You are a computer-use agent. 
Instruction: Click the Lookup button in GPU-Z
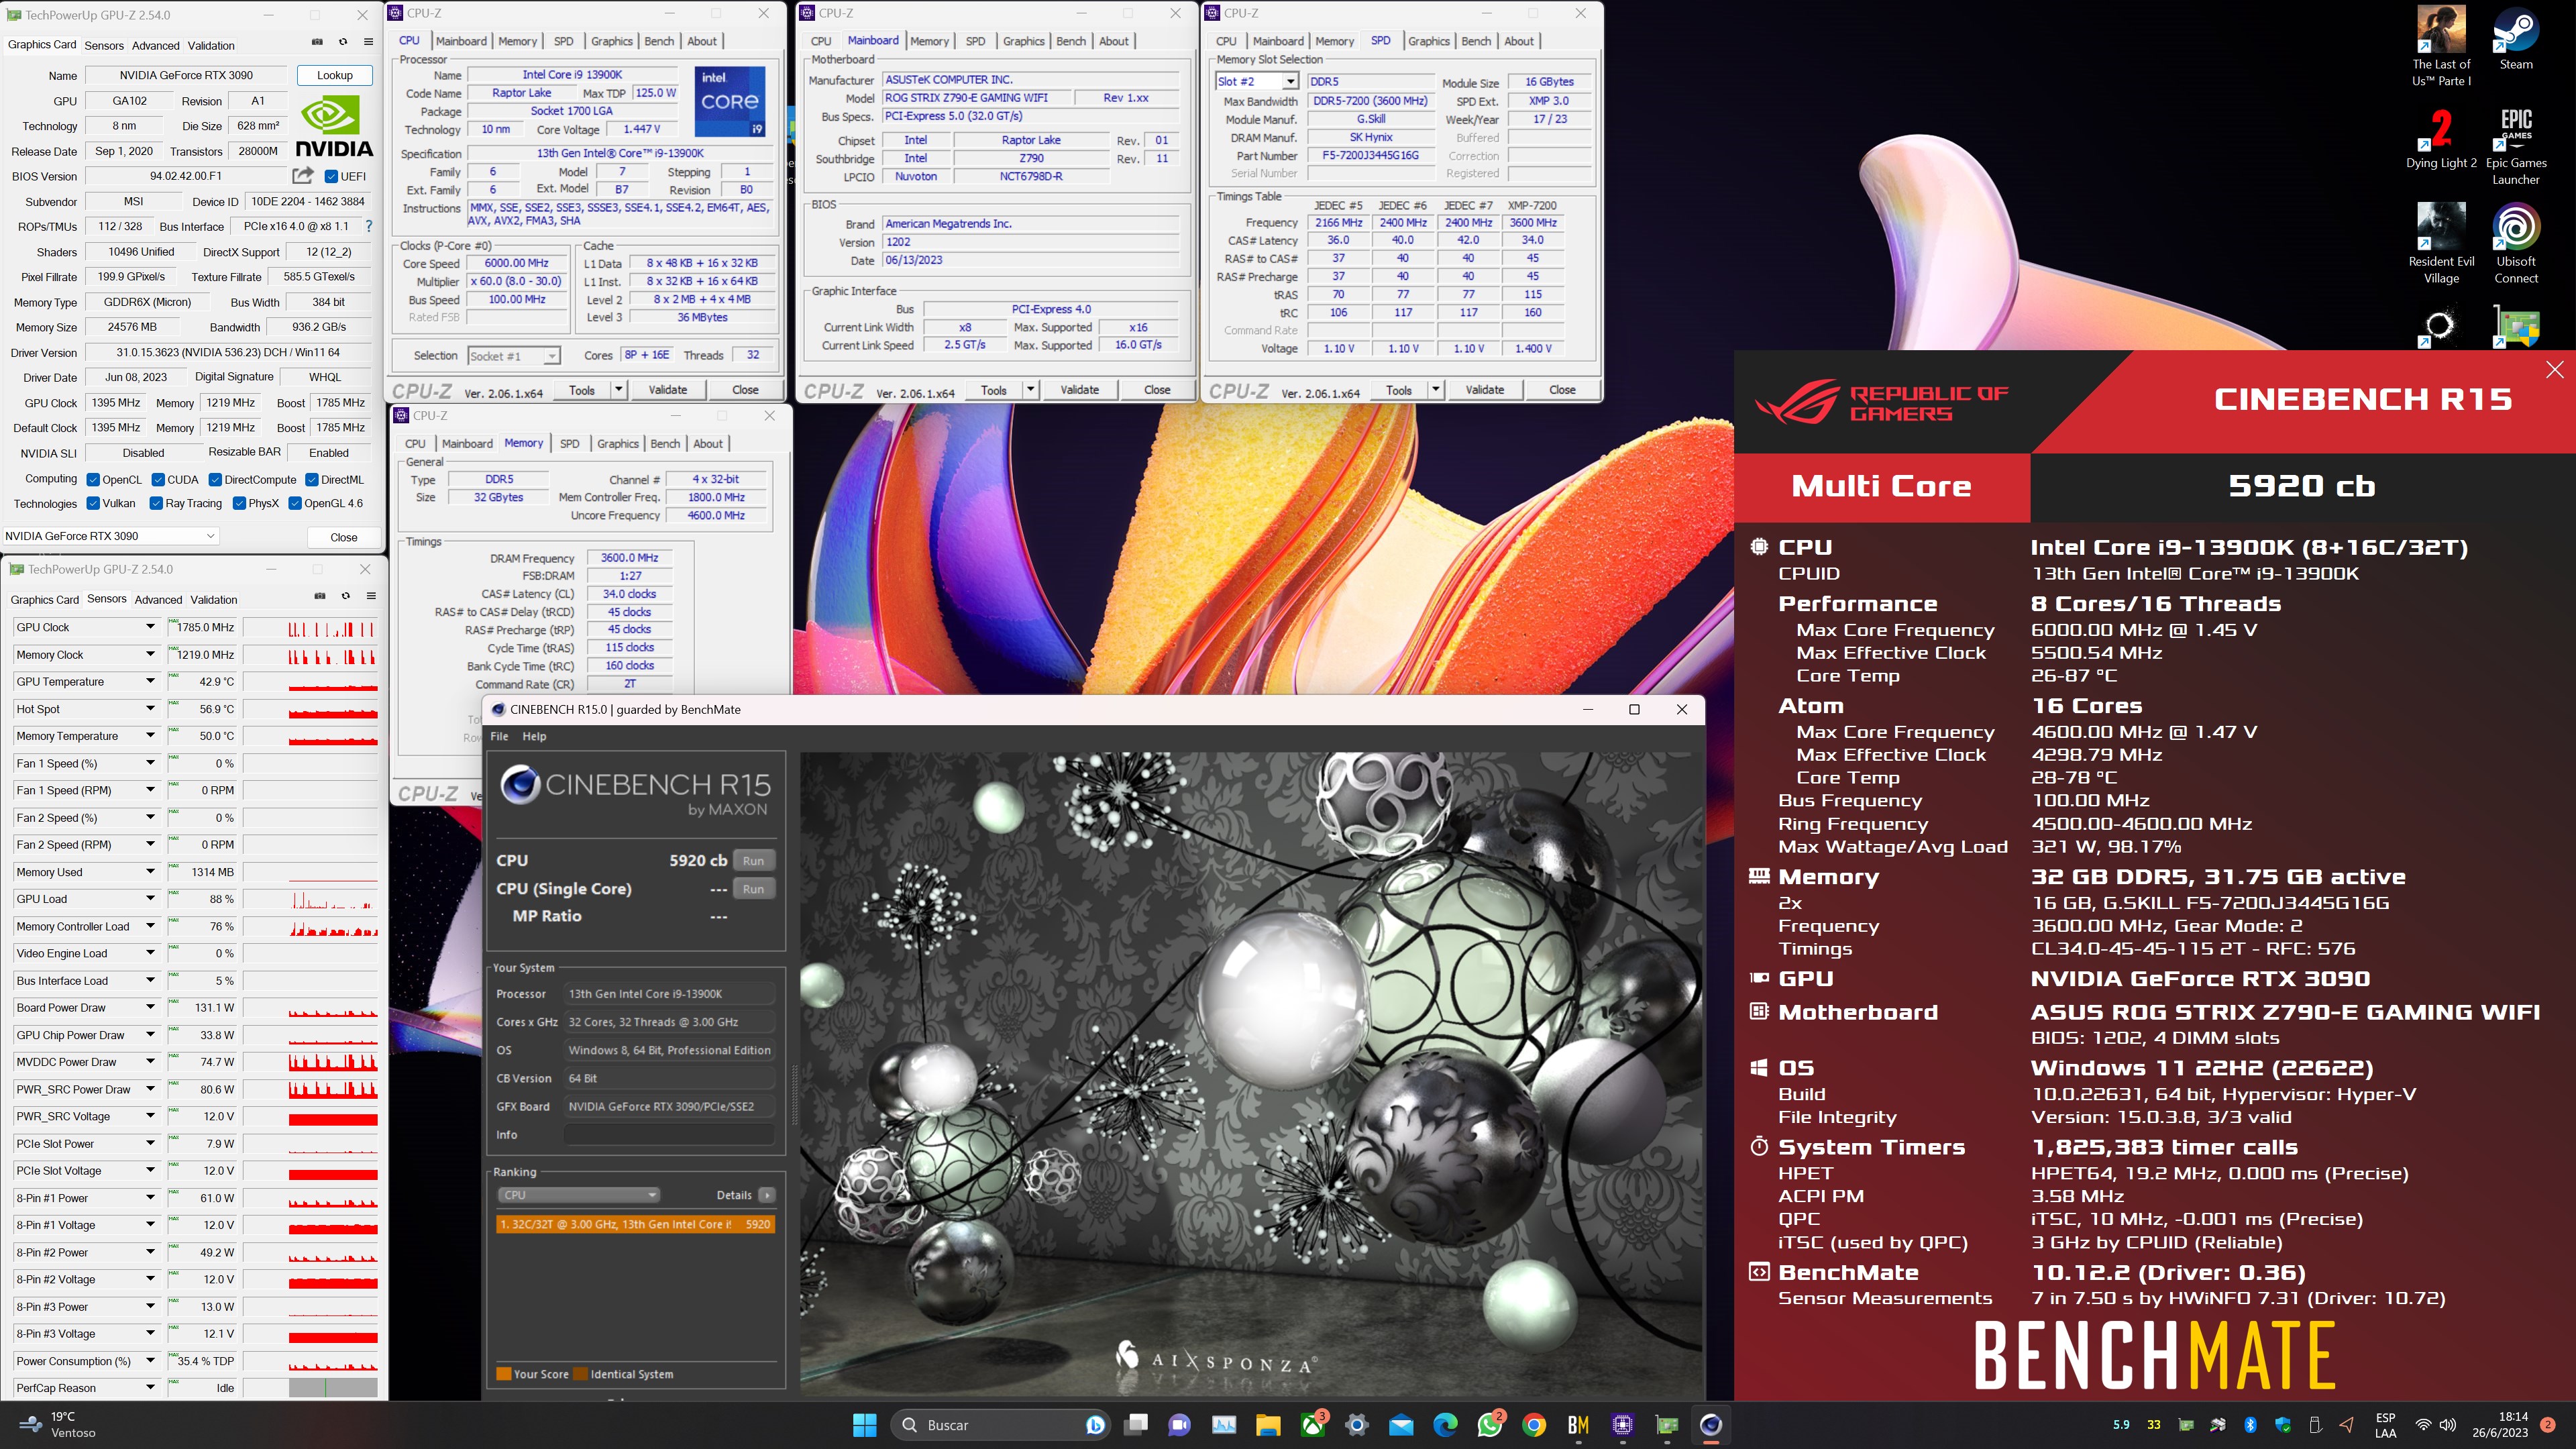[x=335, y=75]
